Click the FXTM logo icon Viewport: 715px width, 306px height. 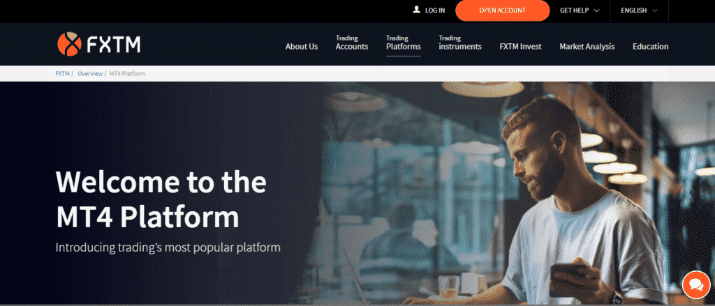pos(69,44)
